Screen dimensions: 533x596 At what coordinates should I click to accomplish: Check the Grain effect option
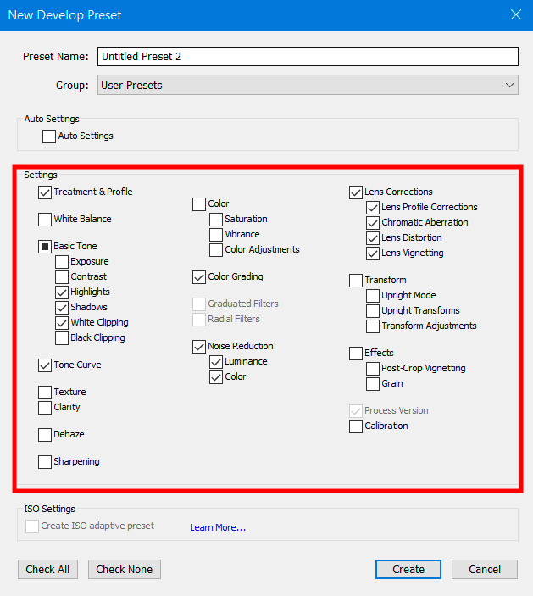pyautogui.click(x=373, y=384)
